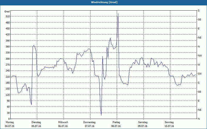This screenshot has height=129, width=207.
Task: Click the Mittwoch day label
Action: coord(63,122)
